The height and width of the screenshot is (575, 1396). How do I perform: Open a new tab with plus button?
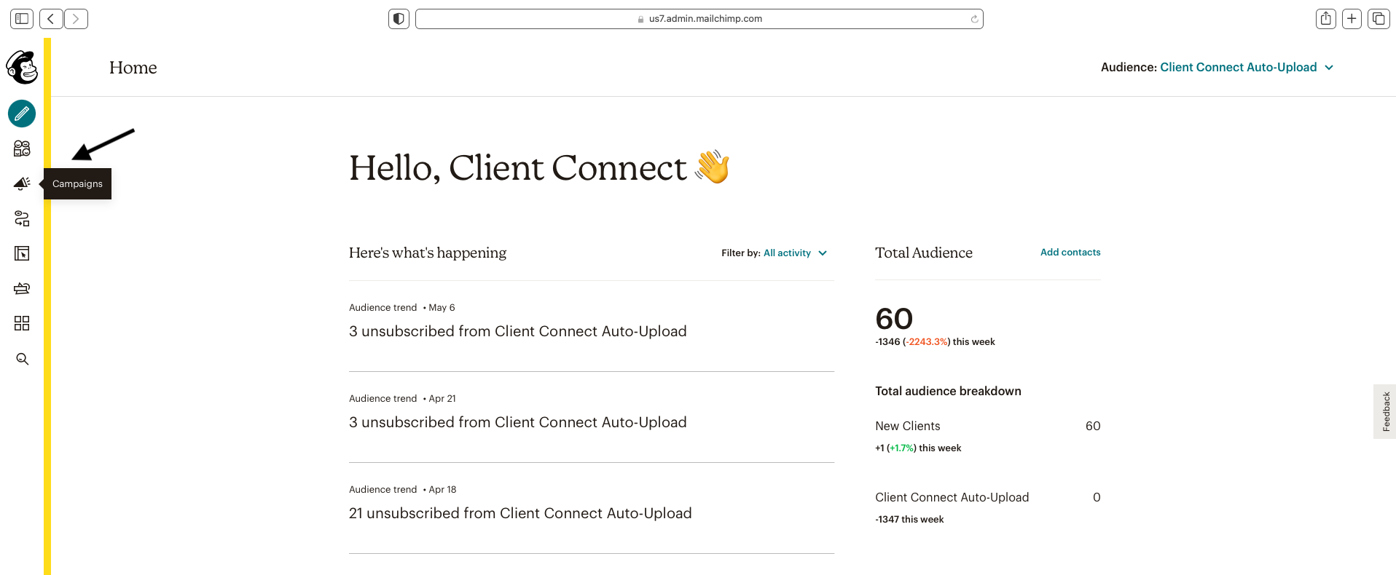pos(1352,19)
